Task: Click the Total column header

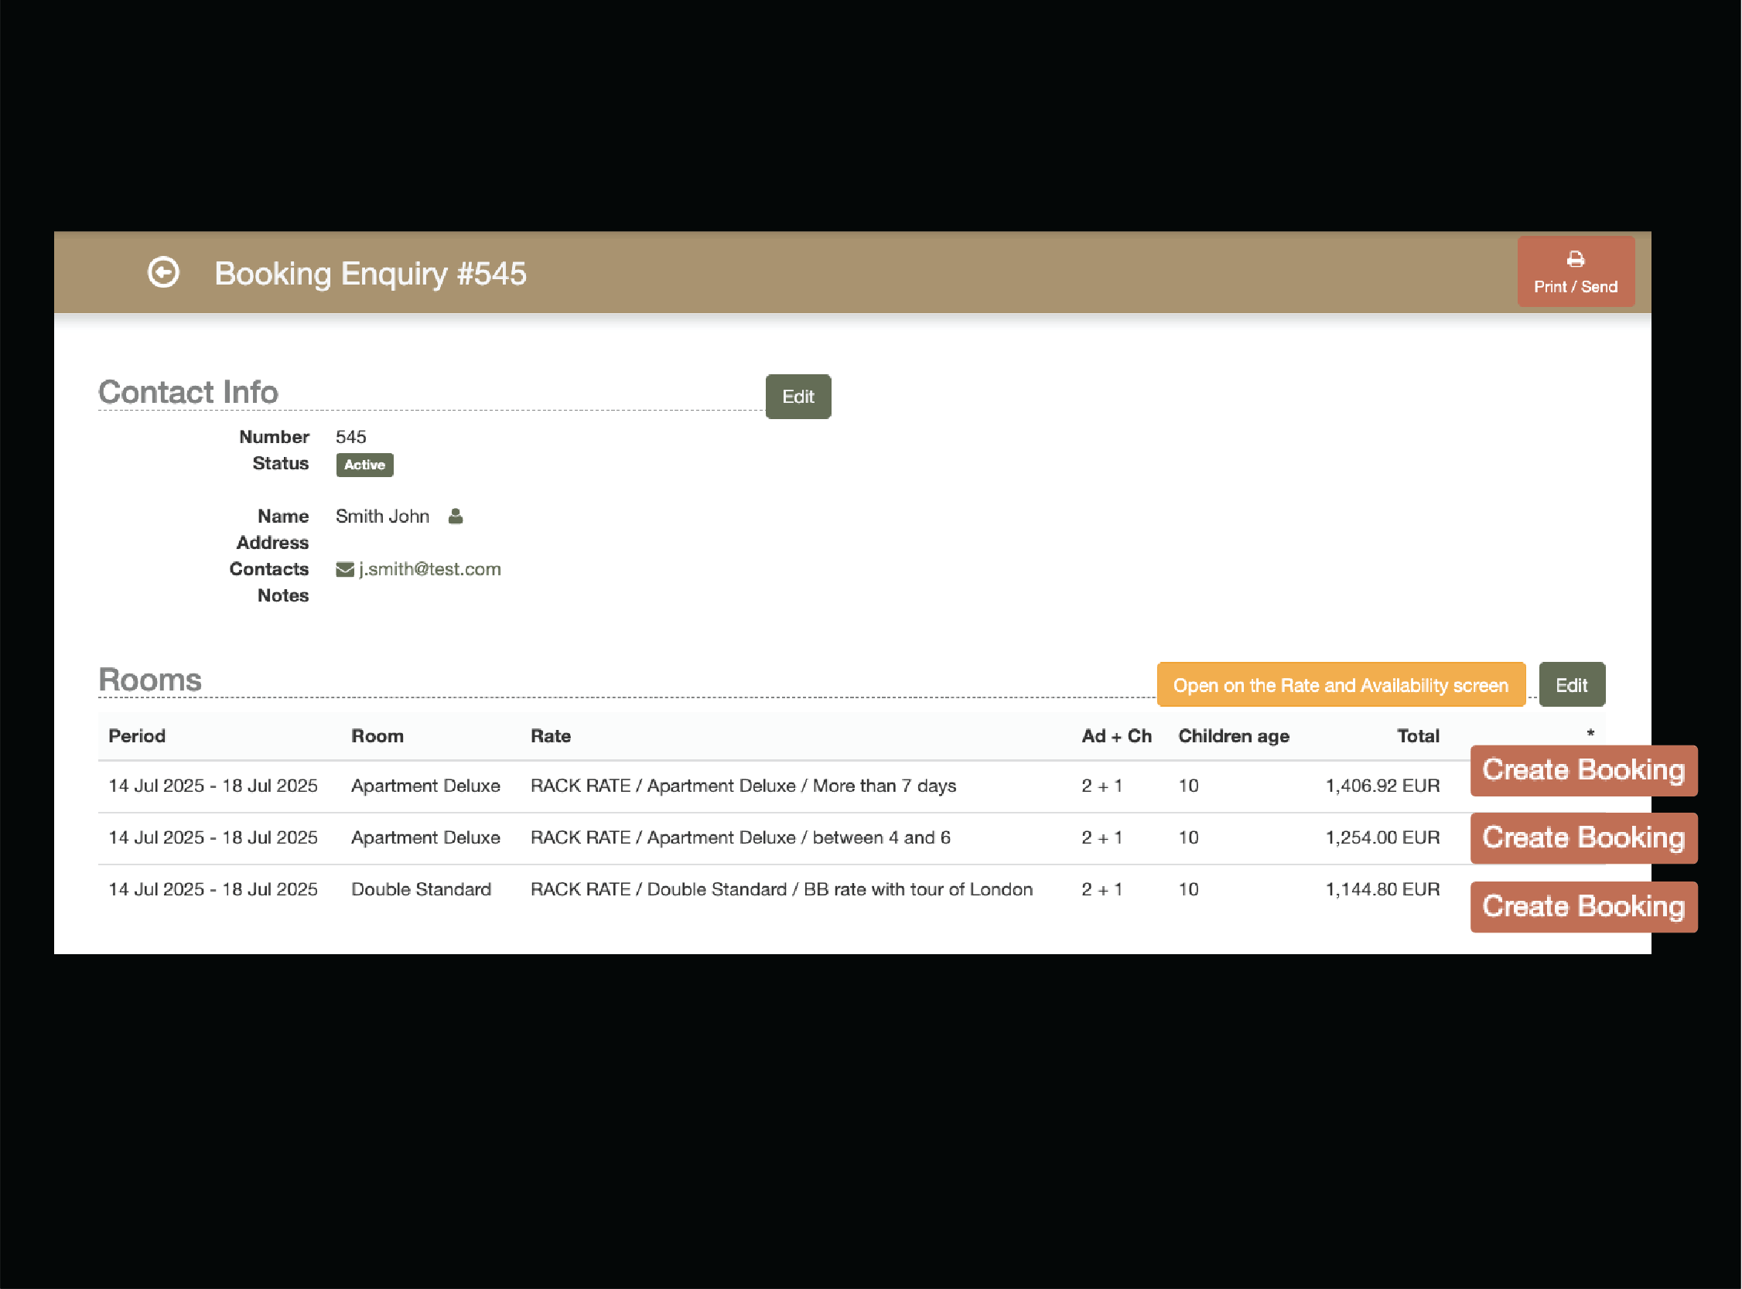Action: (x=1417, y=736)
